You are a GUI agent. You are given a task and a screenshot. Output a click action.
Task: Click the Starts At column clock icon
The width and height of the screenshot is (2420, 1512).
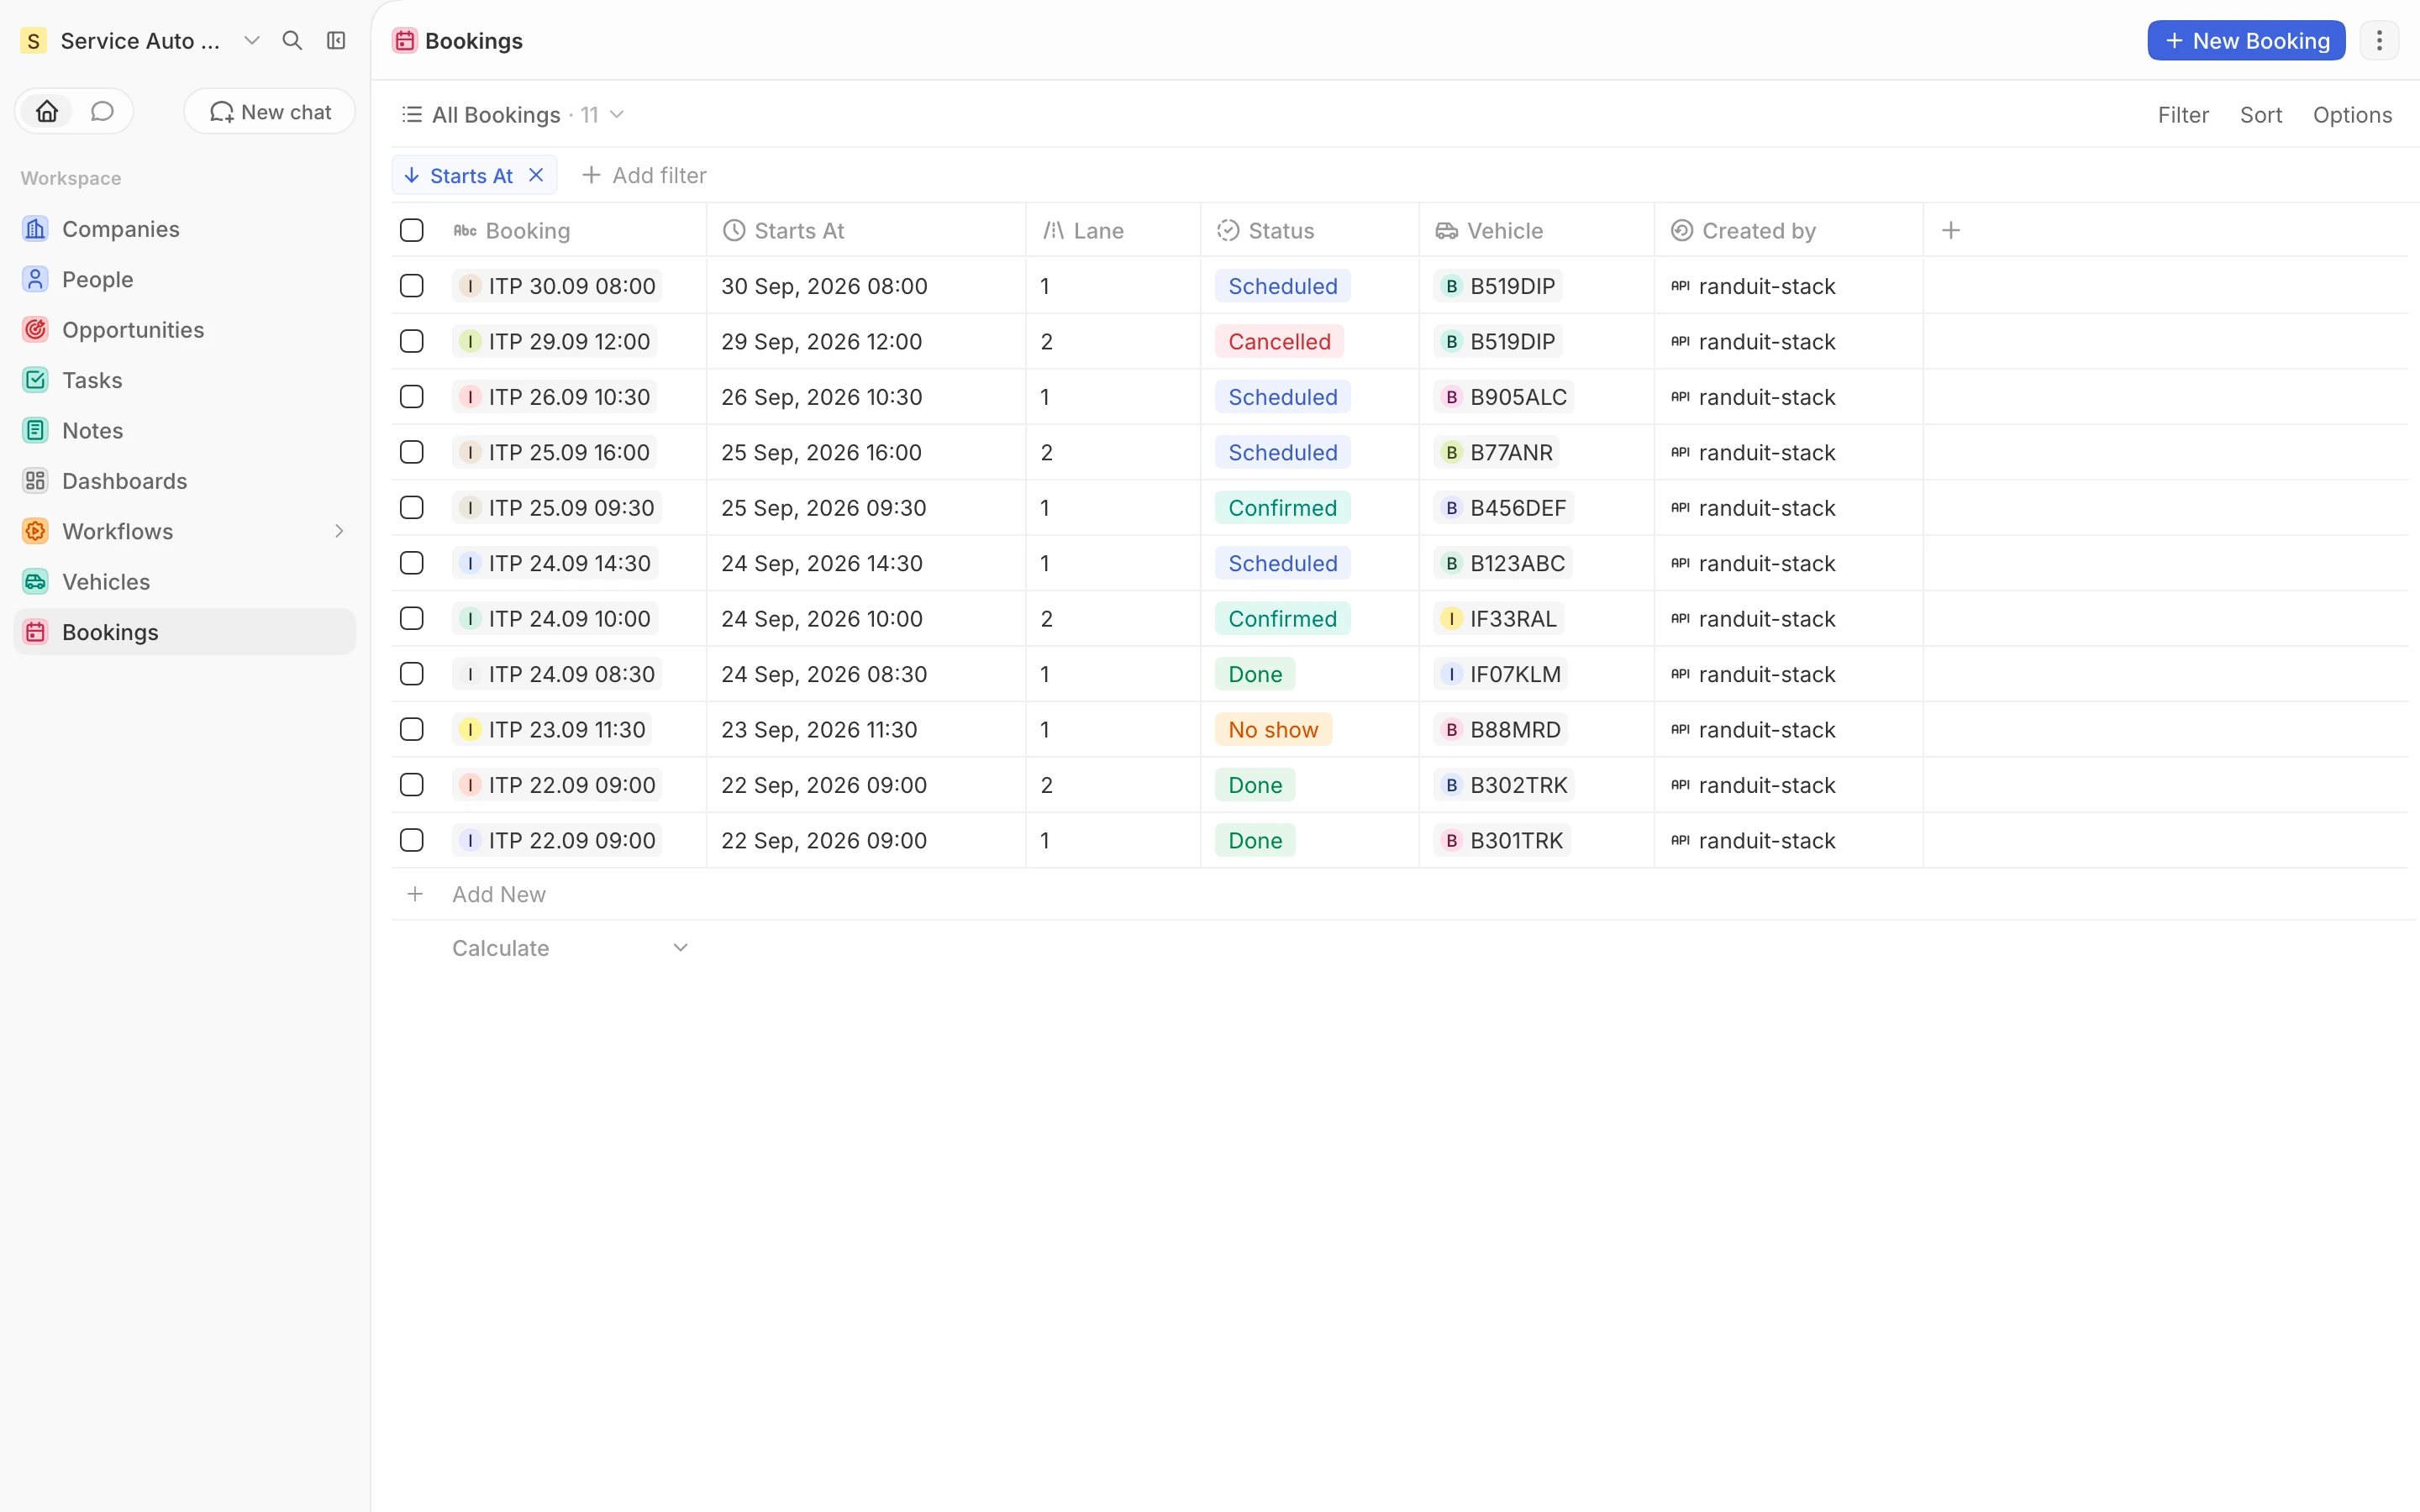pyautogui.click(x=734, y=231)
